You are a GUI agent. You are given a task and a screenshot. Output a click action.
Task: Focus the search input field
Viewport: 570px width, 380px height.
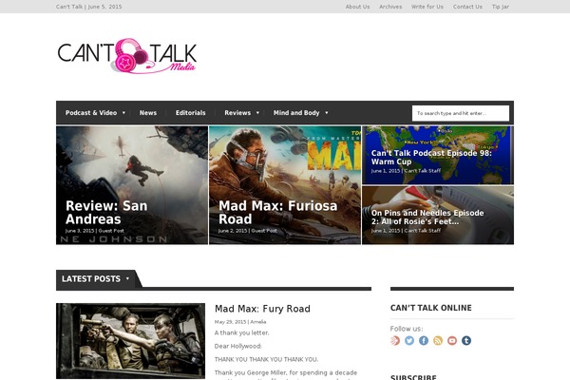coord(461,113)
